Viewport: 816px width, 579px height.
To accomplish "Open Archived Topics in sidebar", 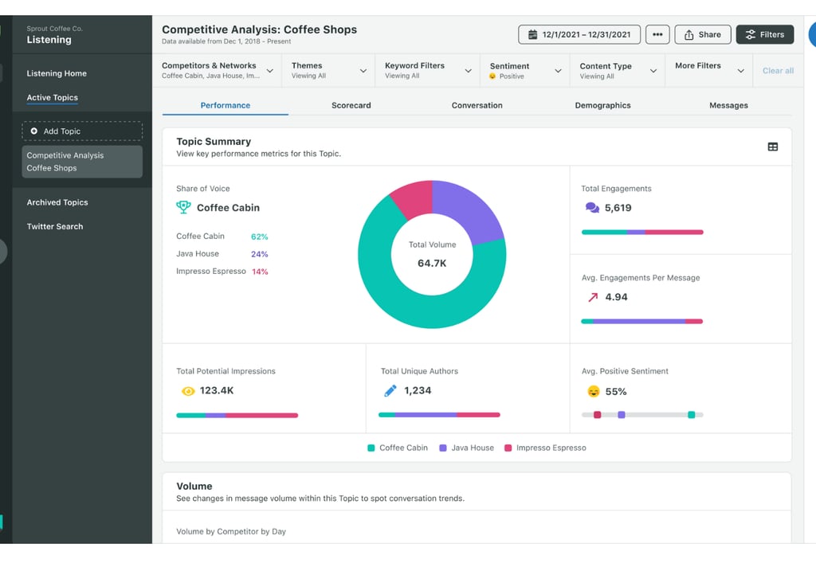I will [57, 202].
